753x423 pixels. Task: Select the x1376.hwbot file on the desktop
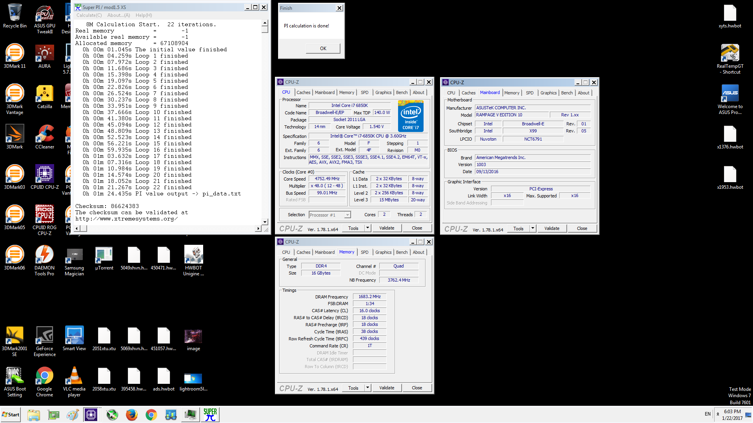(x=730, y=137)
